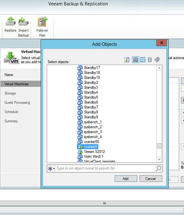The width and height of the screenshot is (184, 215).
Task: Click the backup job VM wizard icon
Action: pyautogui.click(x=11, y=58)
